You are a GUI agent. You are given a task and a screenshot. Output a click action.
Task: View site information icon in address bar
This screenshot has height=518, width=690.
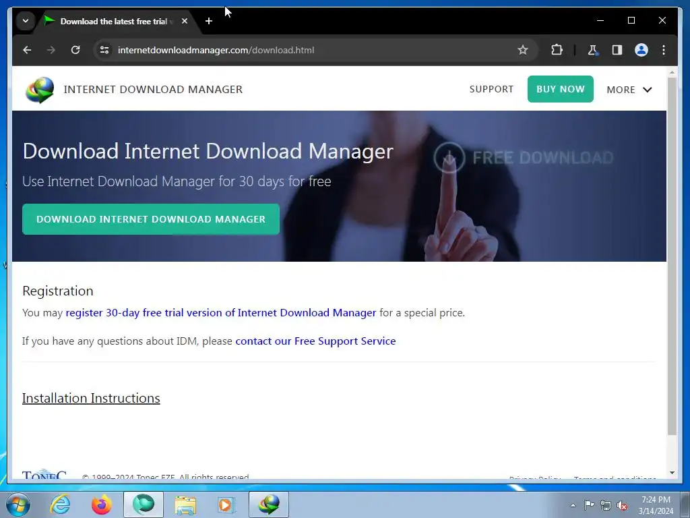[x=104, y=50]
